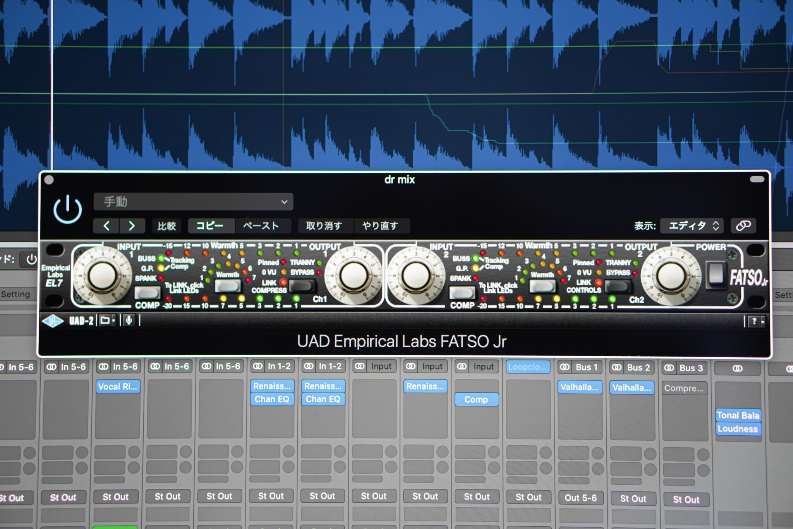
Task: Click the channel 1 INPUT knob
Action: [x=103, y=276]
